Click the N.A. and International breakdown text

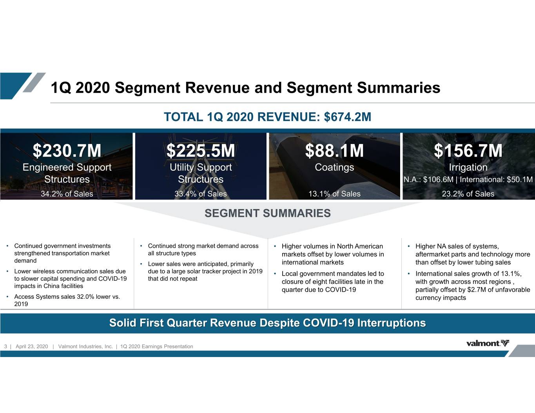click(x=468, y=180)
